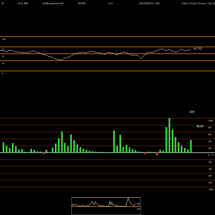Click the -40 label on MR right axis
The image size is (215, 215).
click(x=210, y=169)
